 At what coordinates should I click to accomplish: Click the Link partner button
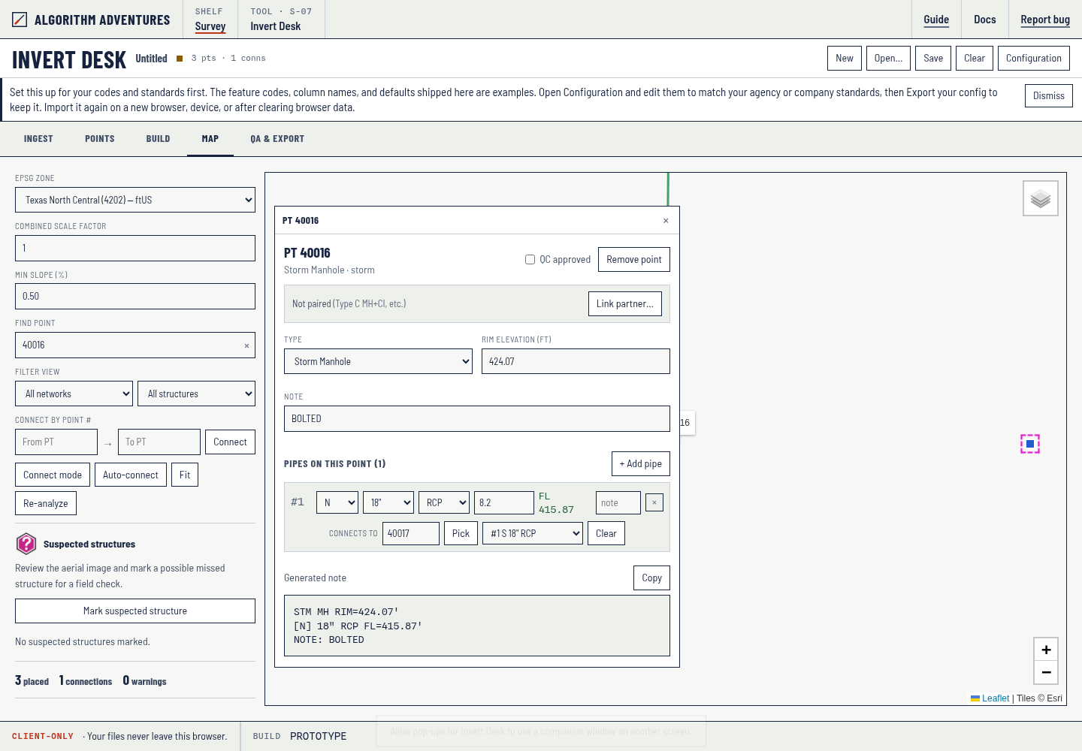click(625, 303)
